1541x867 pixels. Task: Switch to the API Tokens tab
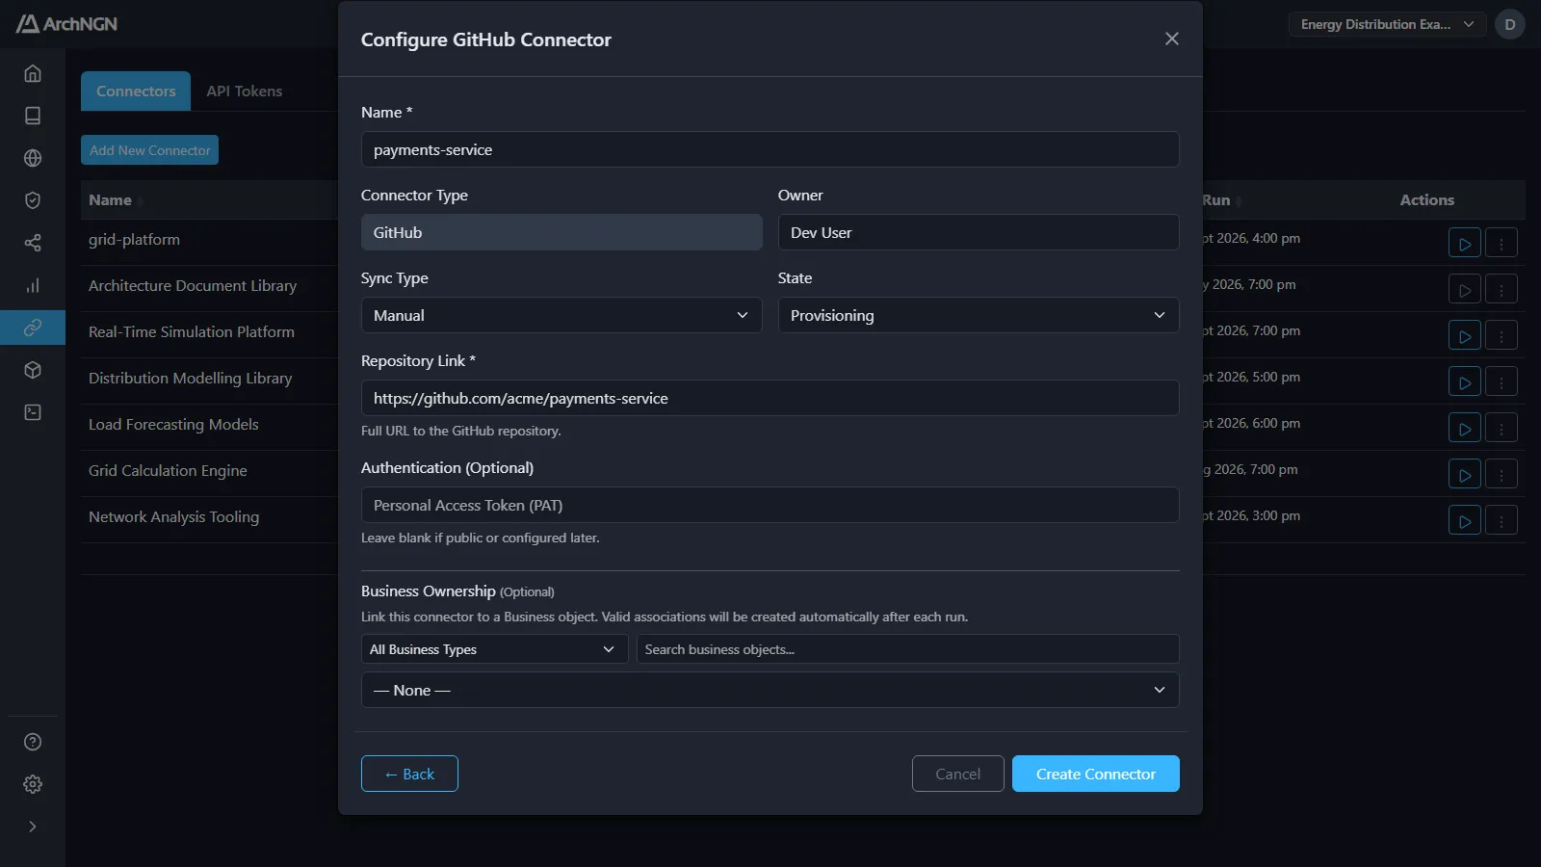pos(245,91)
